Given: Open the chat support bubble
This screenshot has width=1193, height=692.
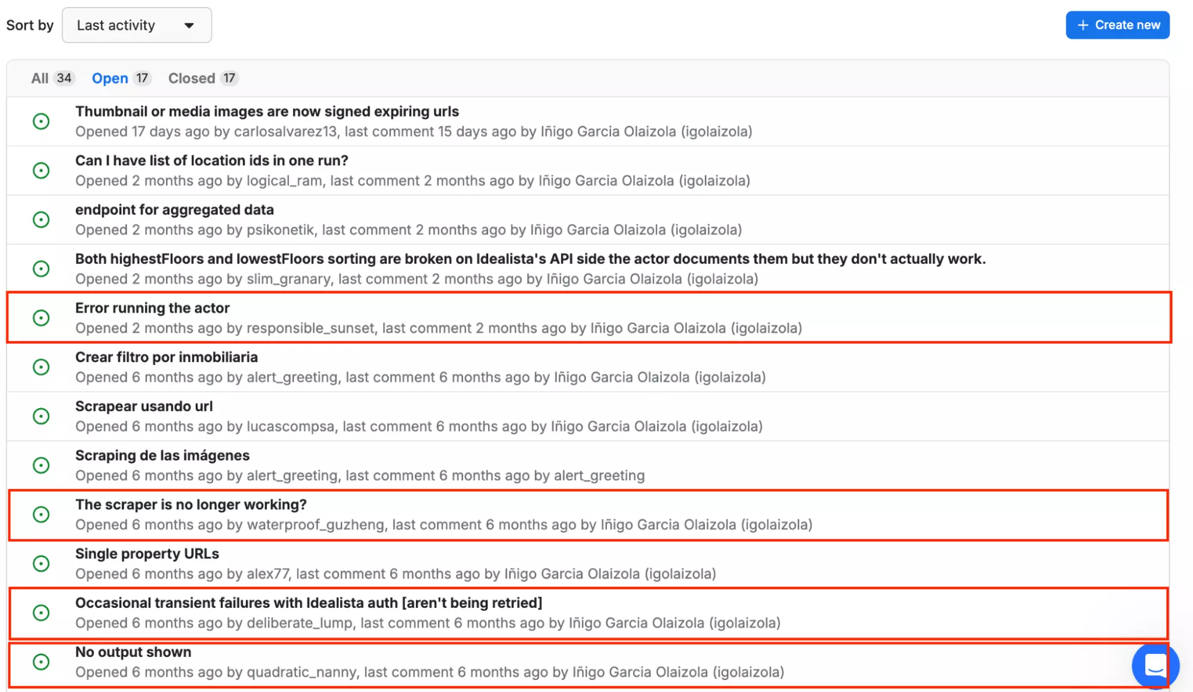Looking at the screenshot, I should pos(1154,666).
